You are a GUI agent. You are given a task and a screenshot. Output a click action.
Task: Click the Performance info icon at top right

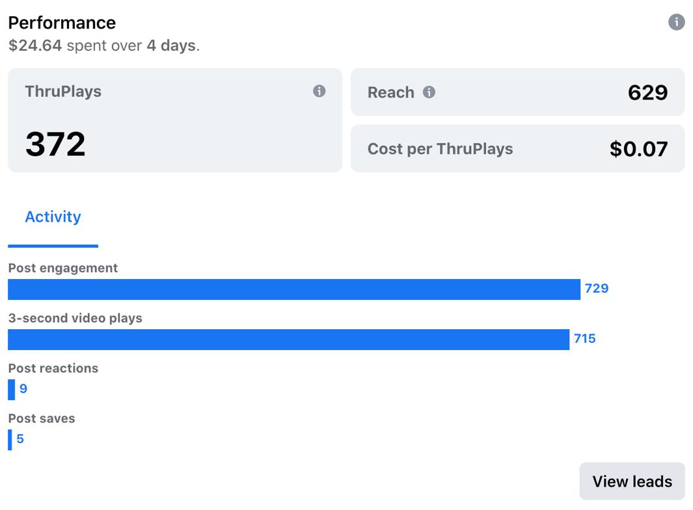(676, 22)
